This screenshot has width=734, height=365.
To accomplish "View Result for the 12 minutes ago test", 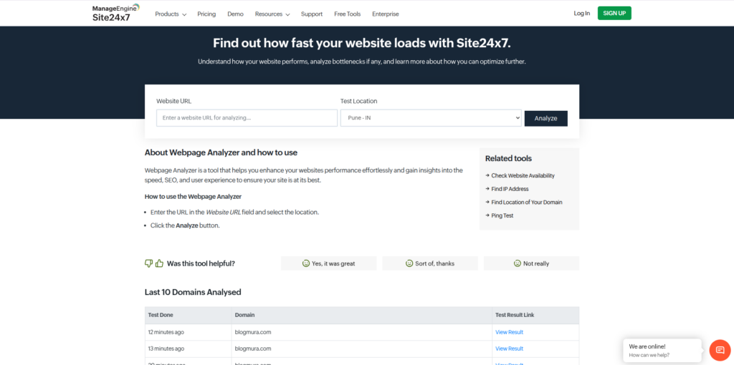I will [x=510, y=332].
